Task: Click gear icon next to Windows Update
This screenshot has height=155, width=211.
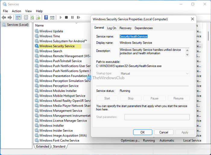Action: tap(36, 31)
